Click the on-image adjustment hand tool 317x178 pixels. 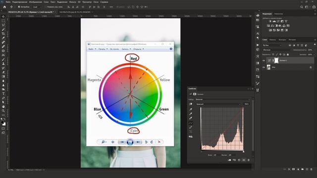point(191,104)
